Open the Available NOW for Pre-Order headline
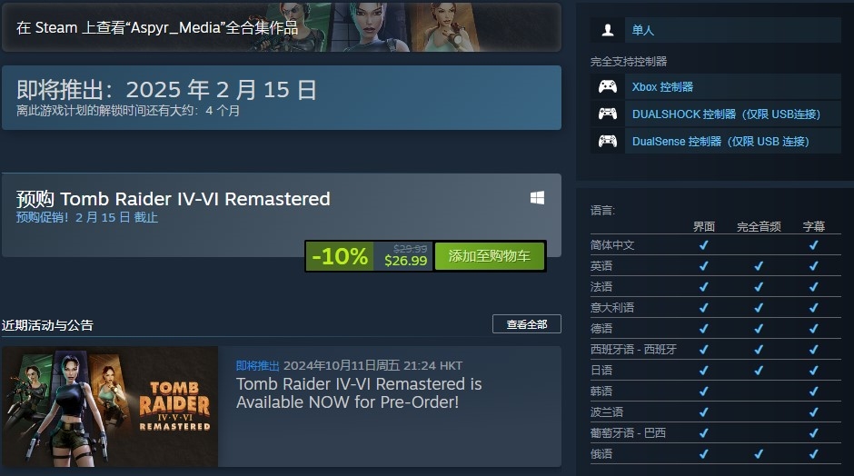Viewport: 854px width, 476px height. coord(359,392)
